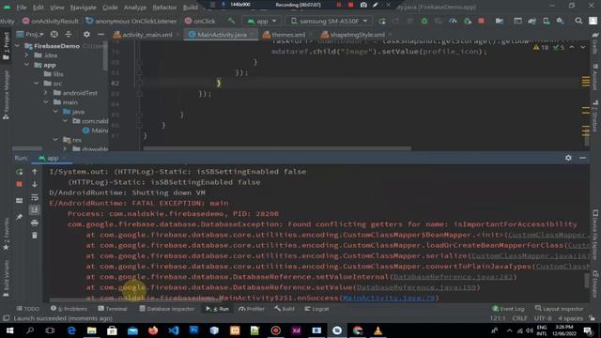Open the Refactor menu
Image resolution: width=601 pixels, height=338 pixels.
pyautogui.click(x=164, y=7)
